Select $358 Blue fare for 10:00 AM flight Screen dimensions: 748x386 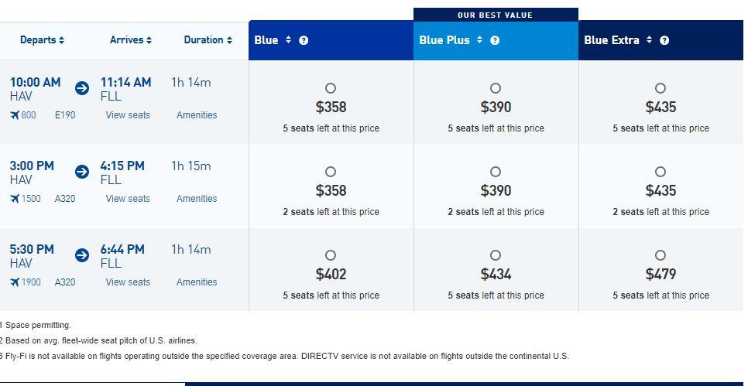pyautogui.click(x=331, y=88)
